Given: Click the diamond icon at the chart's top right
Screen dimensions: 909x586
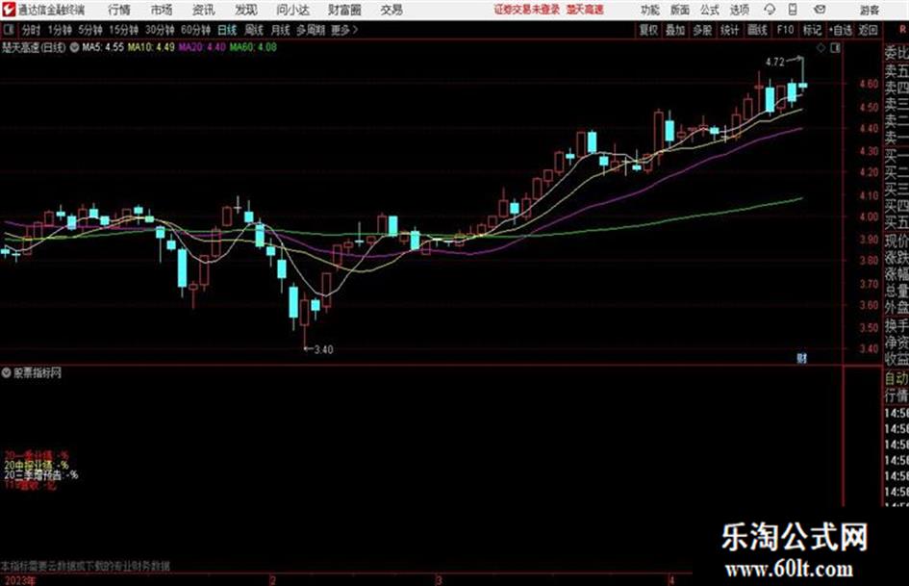Looking at the screenshot, I should pyautogui.click(x=821, y=48).
